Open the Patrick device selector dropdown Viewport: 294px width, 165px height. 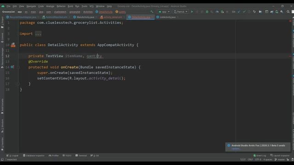[x=181, y=11]
